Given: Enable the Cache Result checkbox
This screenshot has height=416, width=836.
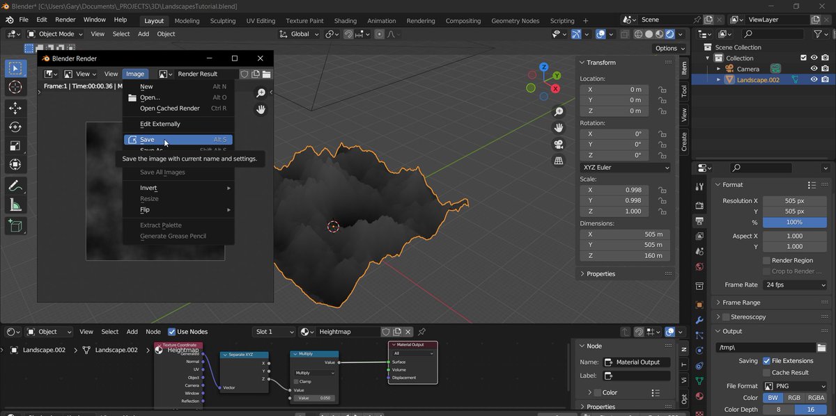Looking at the screenshot, I should pyautogui.click(x=766, y=372).
